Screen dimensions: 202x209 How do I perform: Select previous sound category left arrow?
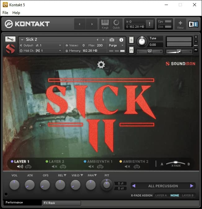click(134, 186)
